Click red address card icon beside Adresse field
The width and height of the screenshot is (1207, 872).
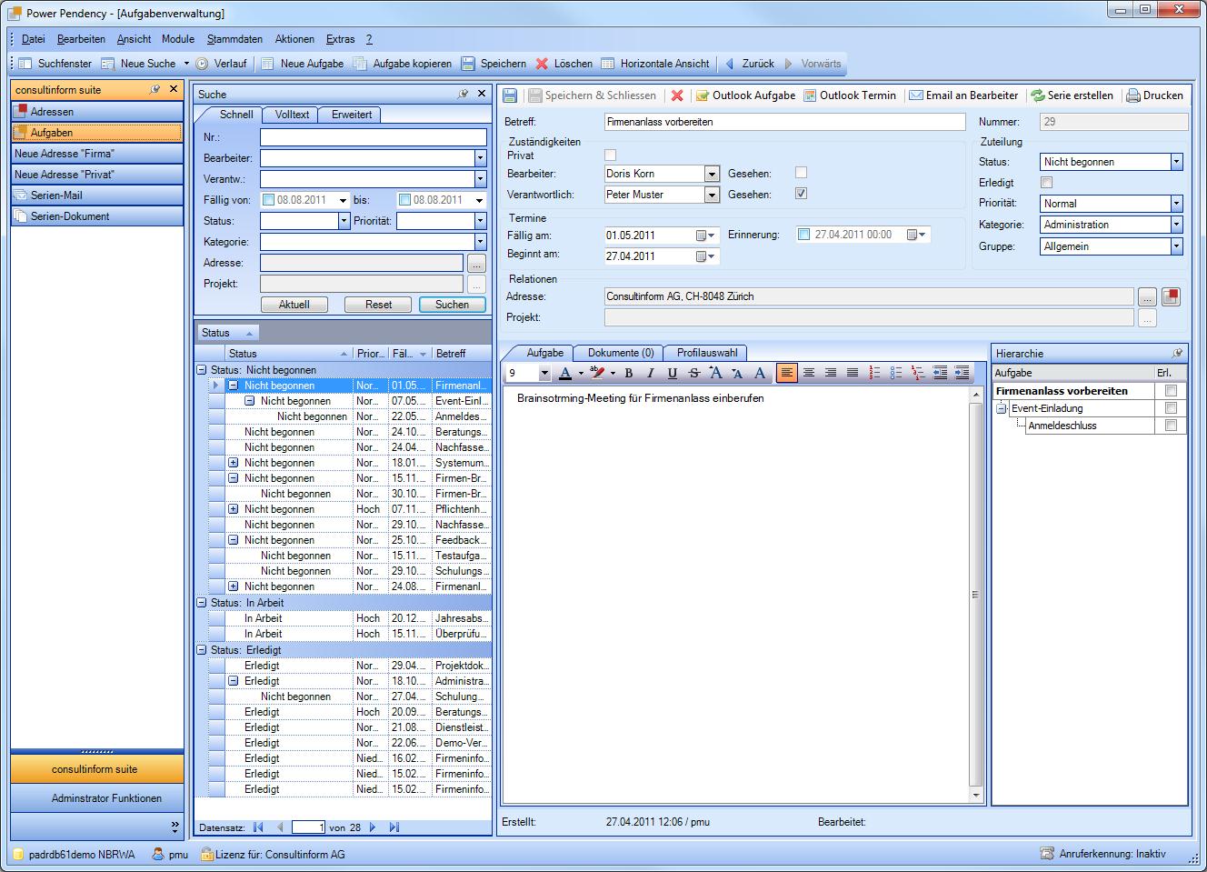point(1171,296)
